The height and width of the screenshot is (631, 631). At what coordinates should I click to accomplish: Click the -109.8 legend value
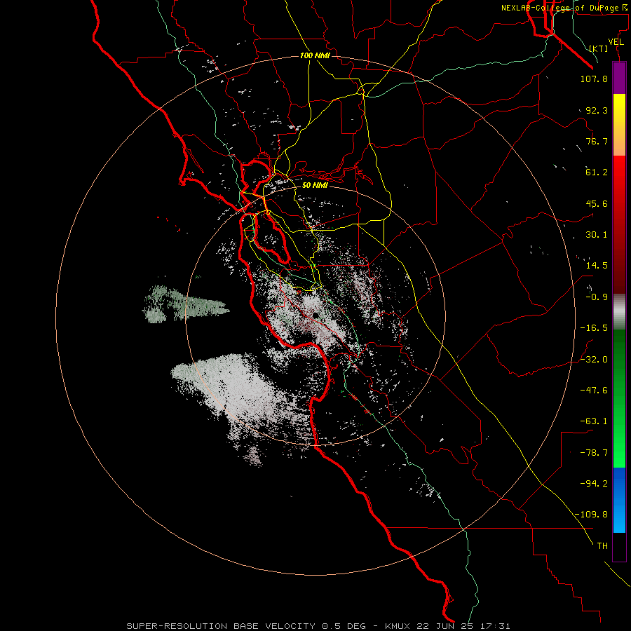592,515
